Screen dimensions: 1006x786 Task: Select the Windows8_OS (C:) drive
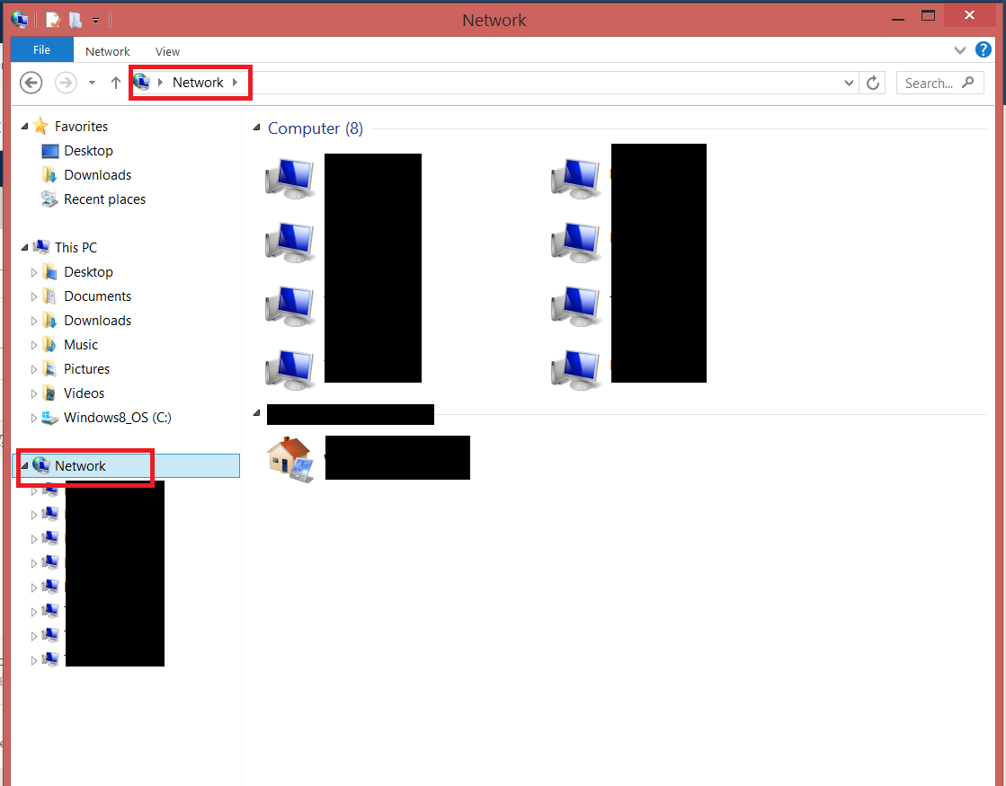pyautogui.click(x=117, y=418)
